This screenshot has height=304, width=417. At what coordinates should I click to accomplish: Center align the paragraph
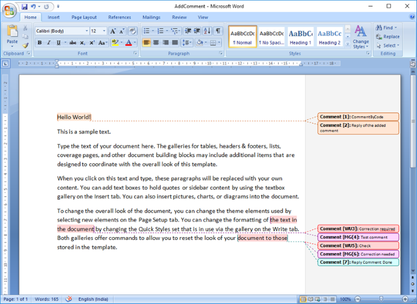point(156,43)
